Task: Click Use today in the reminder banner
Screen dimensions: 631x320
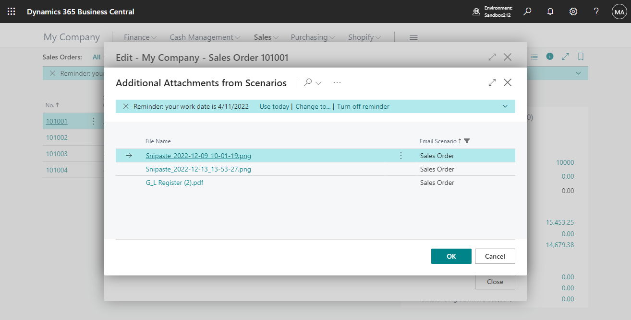Action: [274, 106]
